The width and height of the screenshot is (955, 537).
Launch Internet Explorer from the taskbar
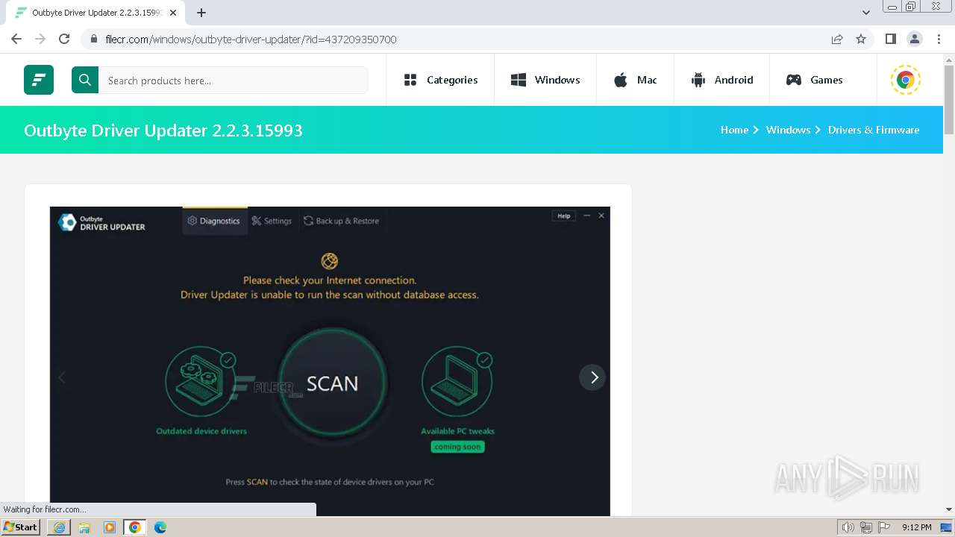click(x=59, y=527)
